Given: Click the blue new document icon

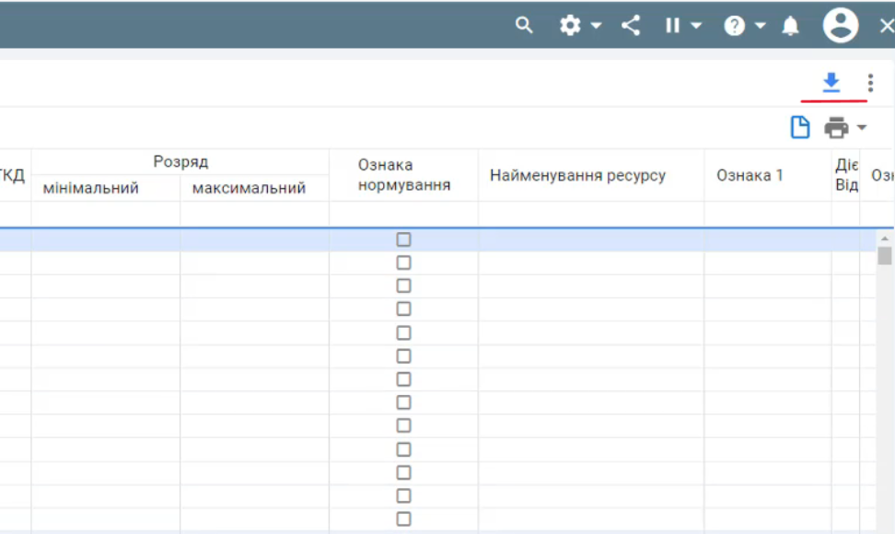Looking at the screenshot, I should pos(799,127).
